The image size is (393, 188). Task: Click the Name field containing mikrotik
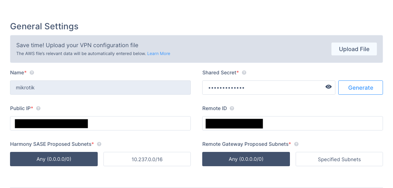[100, 88]
